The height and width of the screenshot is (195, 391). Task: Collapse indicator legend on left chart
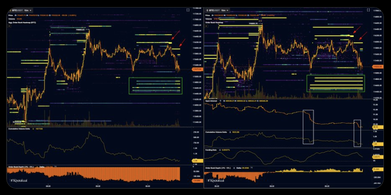[x=9, y=26]
